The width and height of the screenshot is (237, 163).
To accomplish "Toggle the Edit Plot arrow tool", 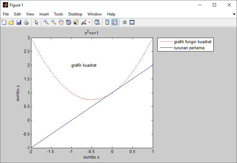I will tap(36, 22).
